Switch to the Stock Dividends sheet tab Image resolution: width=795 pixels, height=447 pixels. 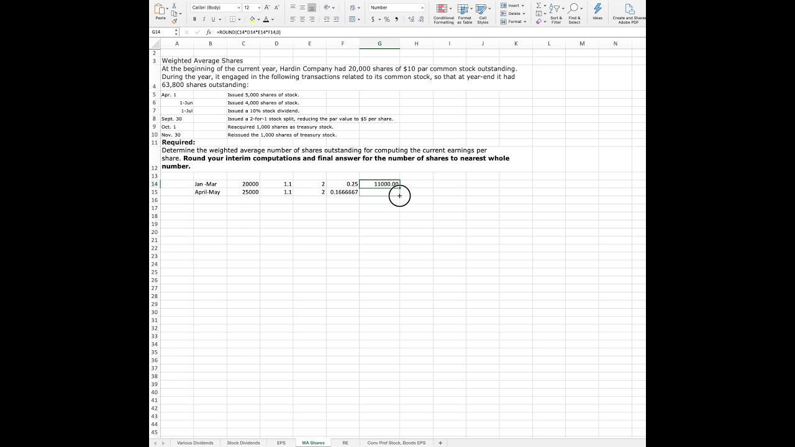(243, 443)
